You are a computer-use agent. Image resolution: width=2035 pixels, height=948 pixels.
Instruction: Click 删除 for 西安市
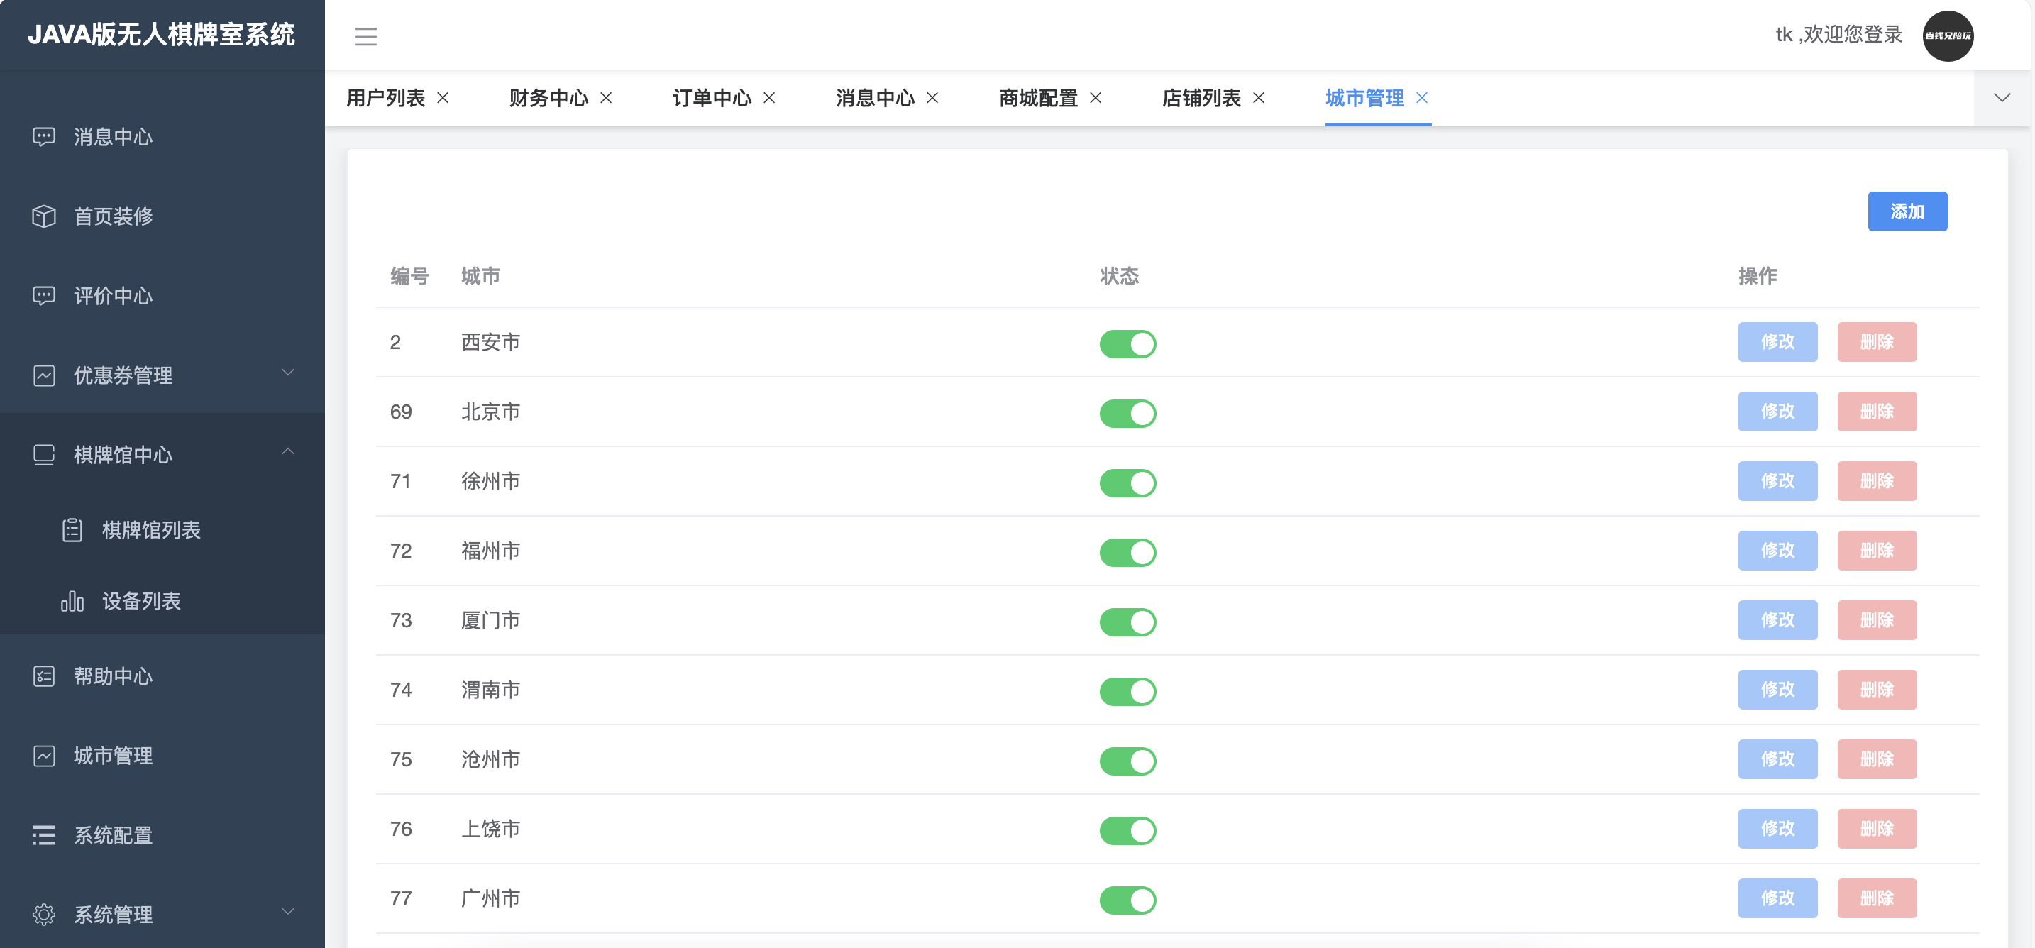(x=1877, y=342)
